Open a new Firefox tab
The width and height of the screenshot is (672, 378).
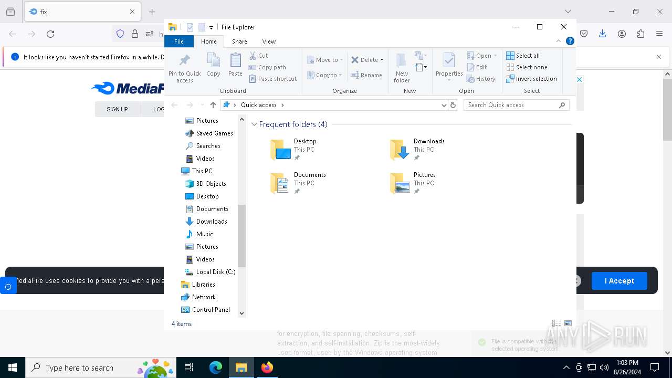(152, 12)
